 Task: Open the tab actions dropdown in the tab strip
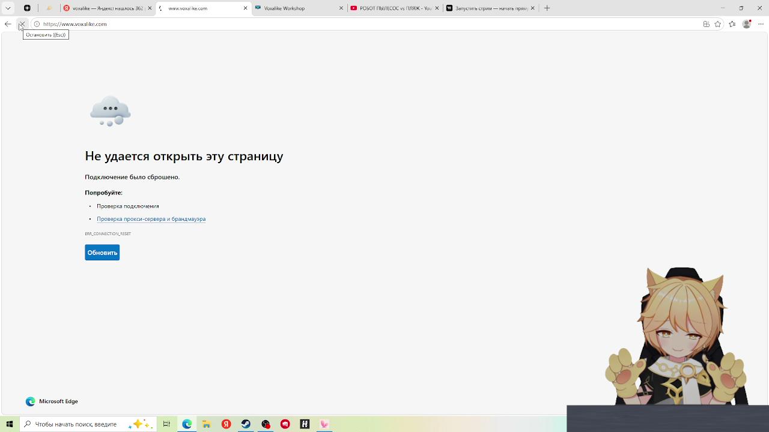[x=8, y=8]
